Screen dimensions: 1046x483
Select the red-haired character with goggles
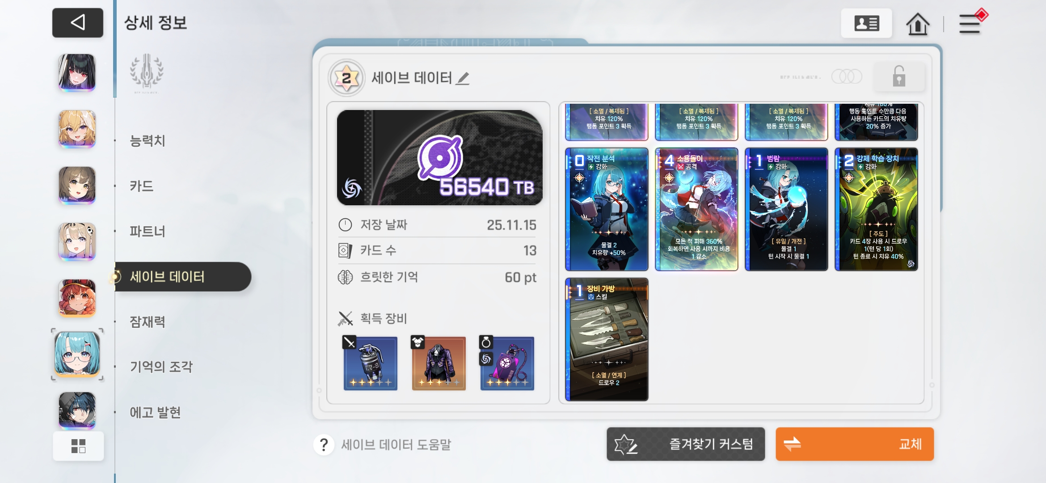(77, 298)
